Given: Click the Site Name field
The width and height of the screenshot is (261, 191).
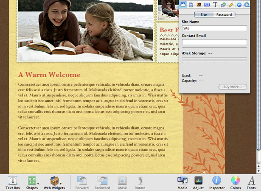Looking at the screenshot, I should tap(214, 28).
